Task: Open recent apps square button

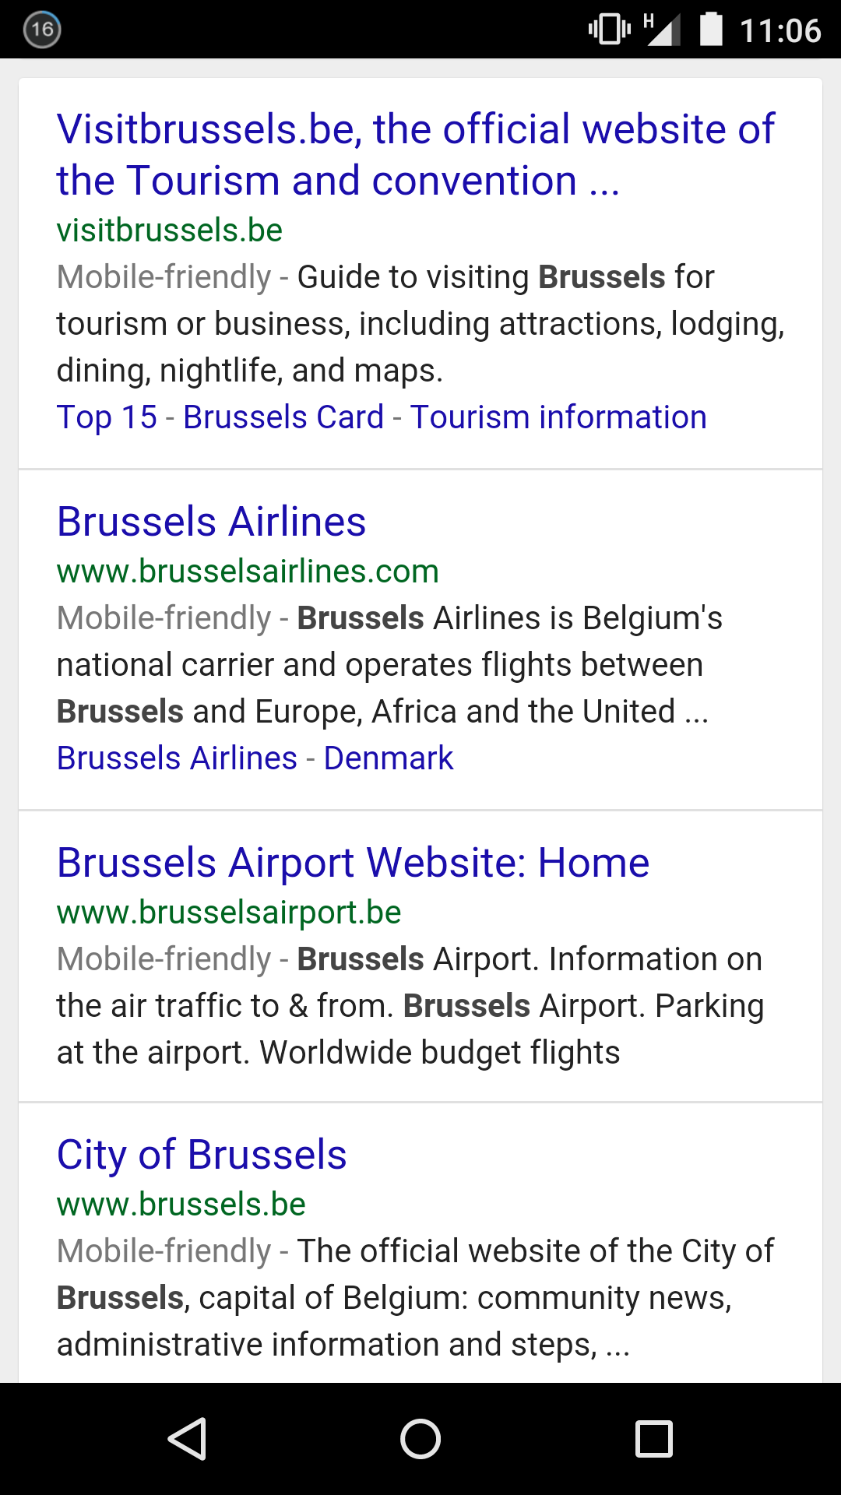Action: point(654,1438)
